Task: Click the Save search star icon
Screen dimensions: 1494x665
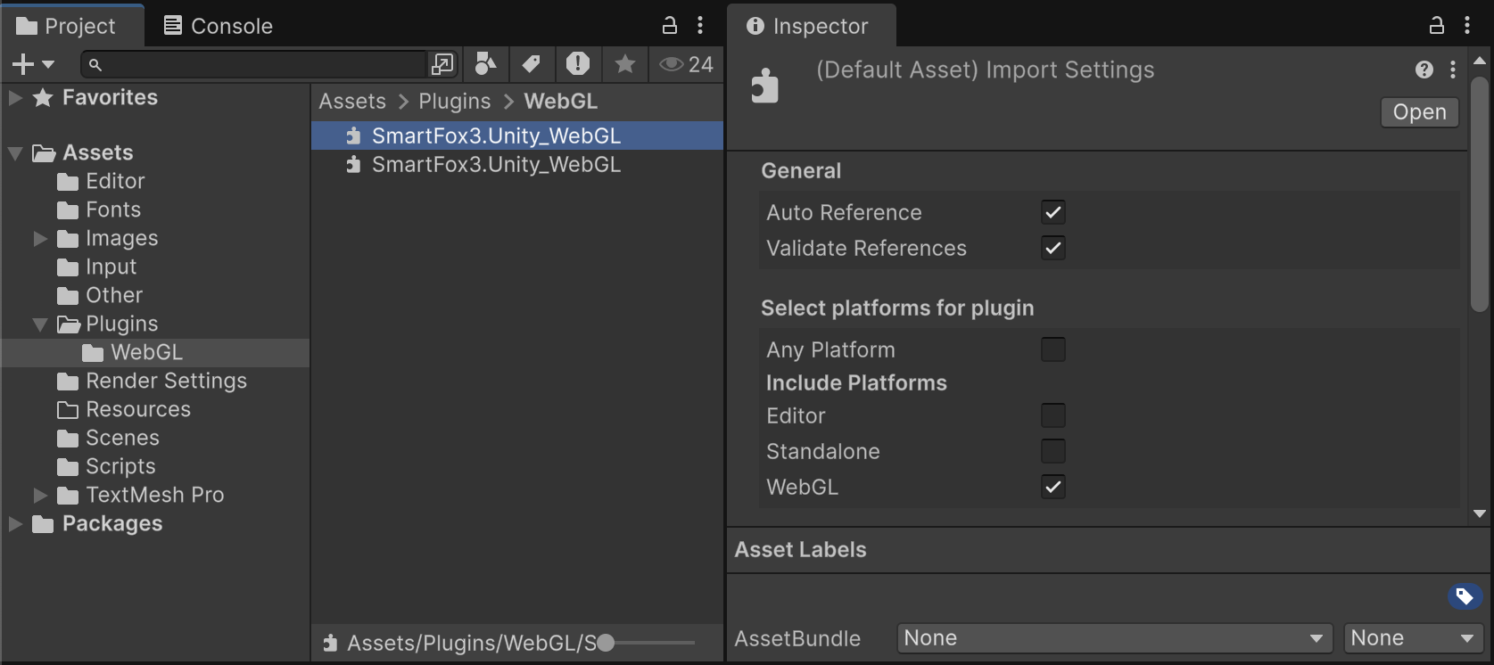Action: [x=625, y=64]
